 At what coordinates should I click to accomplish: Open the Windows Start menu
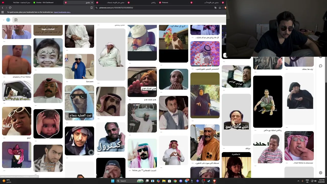tap(113, 181)
